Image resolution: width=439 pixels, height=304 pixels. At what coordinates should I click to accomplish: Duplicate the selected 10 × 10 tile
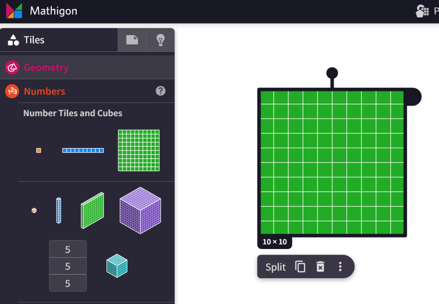[300, 267]
